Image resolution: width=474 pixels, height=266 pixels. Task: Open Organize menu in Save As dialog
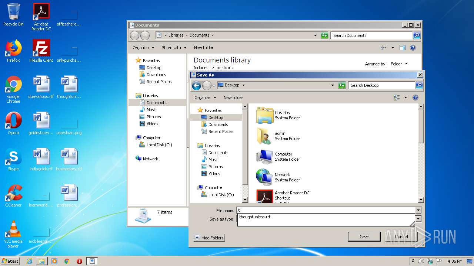pos(205,98)
